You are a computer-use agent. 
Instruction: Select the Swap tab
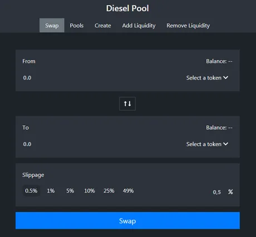point(52,26)
